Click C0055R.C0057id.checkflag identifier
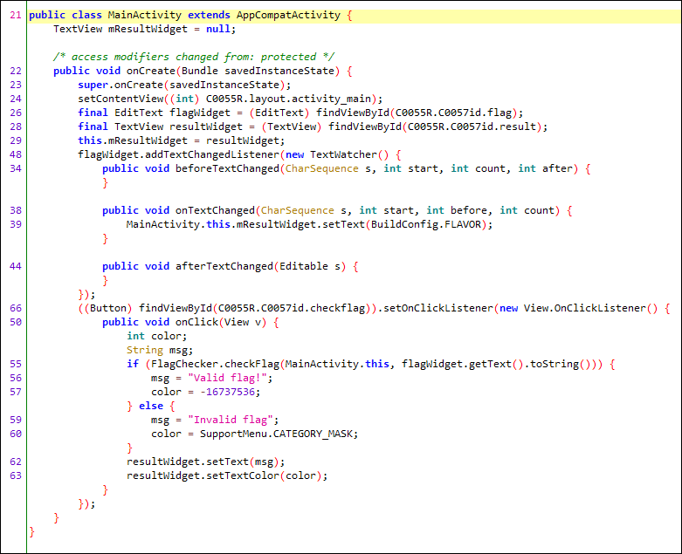This screenshot has height=554, width=682. coord(292,308)
